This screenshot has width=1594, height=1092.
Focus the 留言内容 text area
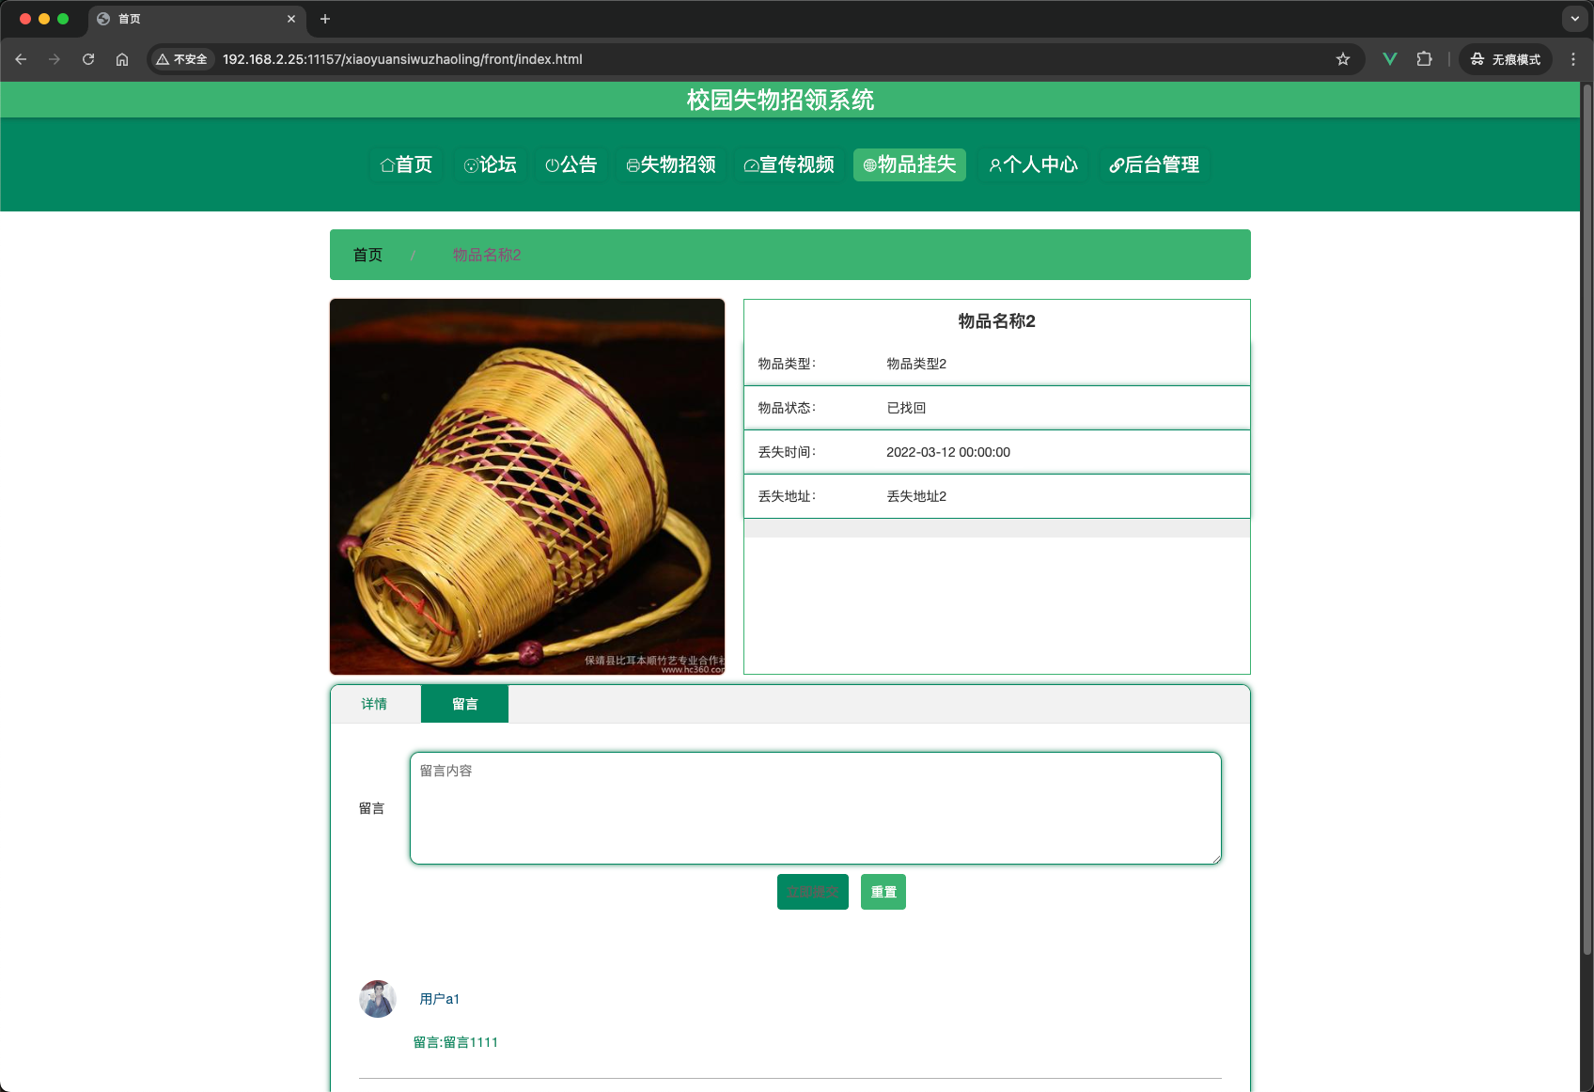coord(816,808)
